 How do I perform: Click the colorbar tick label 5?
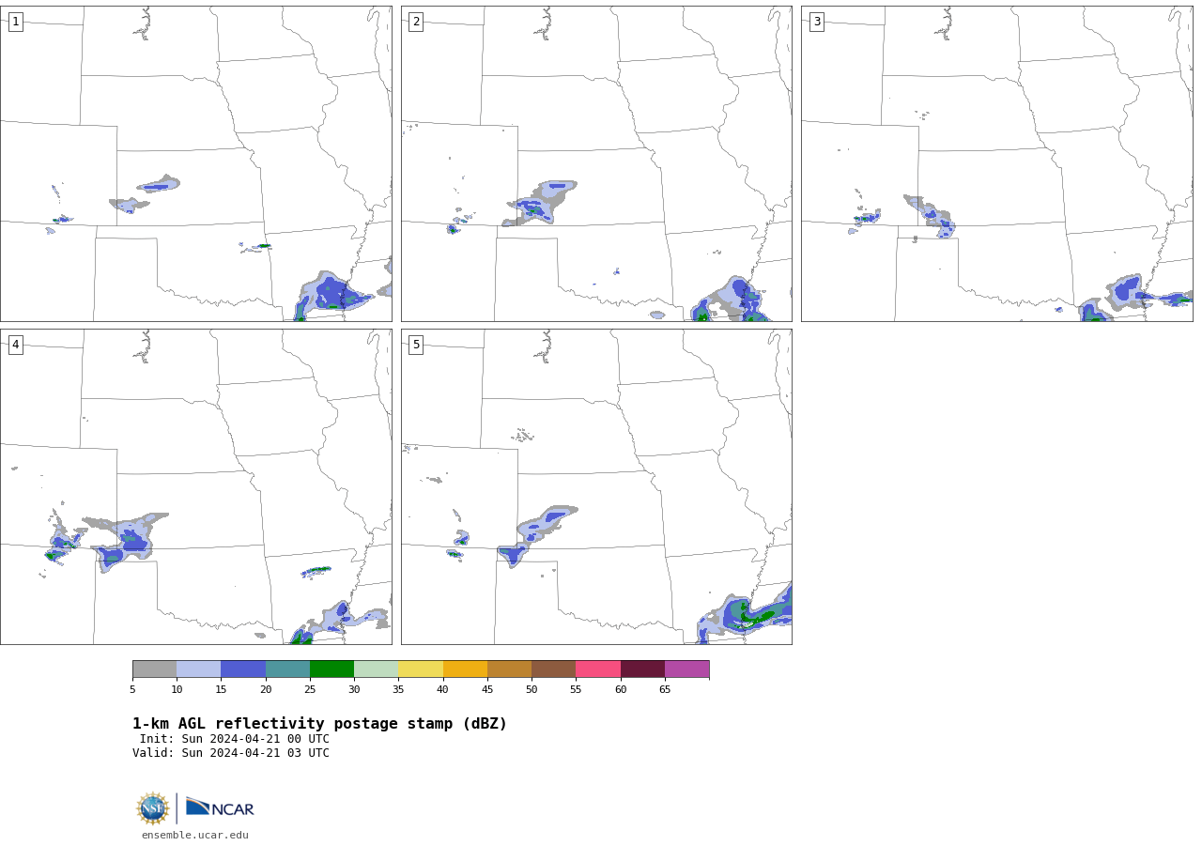[132, 689]
